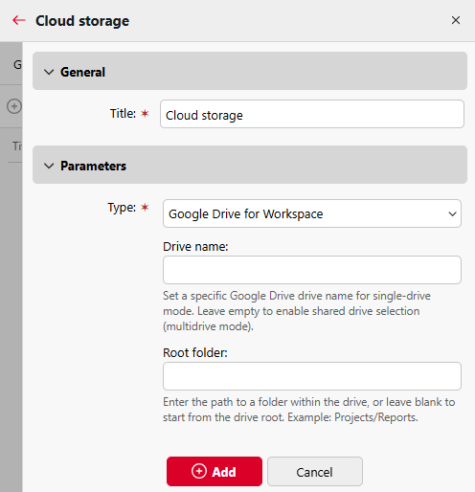Focus the Root folder input box
Image resolution: width=475 pixels, height=492 pixels.
[312, 376]
